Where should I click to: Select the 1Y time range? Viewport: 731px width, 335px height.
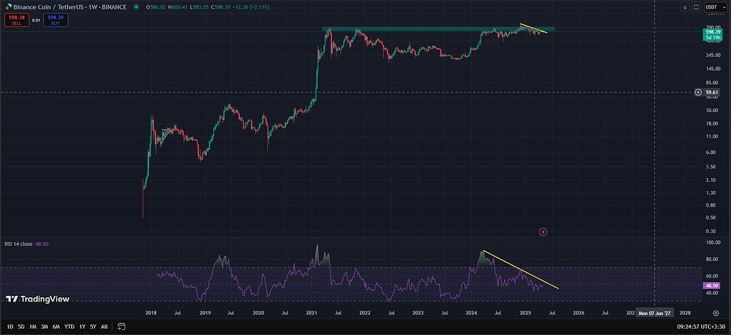82,326
